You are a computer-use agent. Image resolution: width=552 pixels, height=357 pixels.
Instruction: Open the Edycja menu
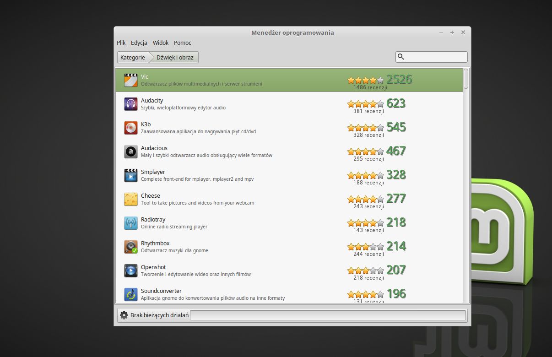(139, 43)
